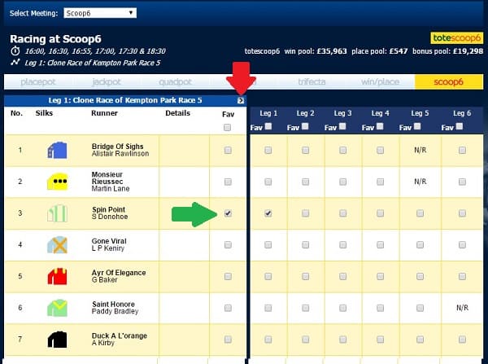The width and height of the screenshot is (488, 364).
Task: Tick Ayr Of Elegance checkbox in left panel
Action: tap(228, 276)
